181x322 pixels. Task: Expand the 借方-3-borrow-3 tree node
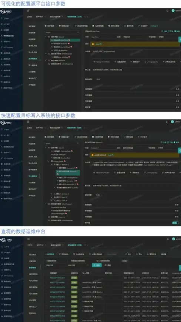click(x=52, y=194)
